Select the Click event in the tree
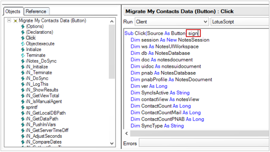Image resolution: width=270 pixels, height=152 pixels. 31,38
